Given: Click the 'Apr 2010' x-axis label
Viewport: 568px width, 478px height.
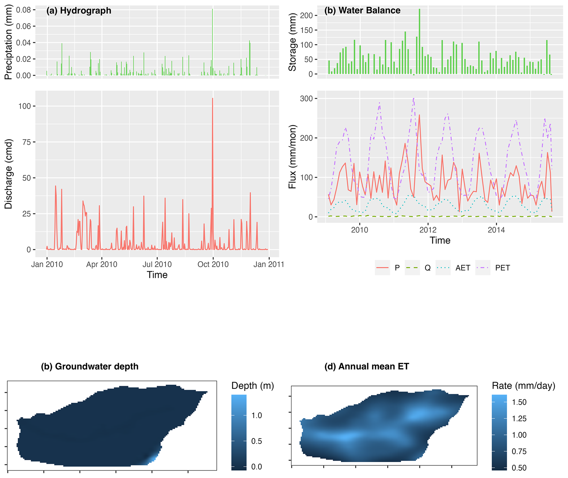Looking at the screenshot, I should pos(102,264).
